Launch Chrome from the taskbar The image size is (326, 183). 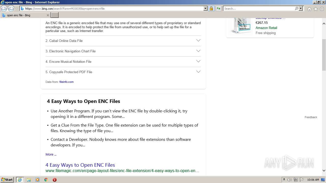[x=46, y=180]
